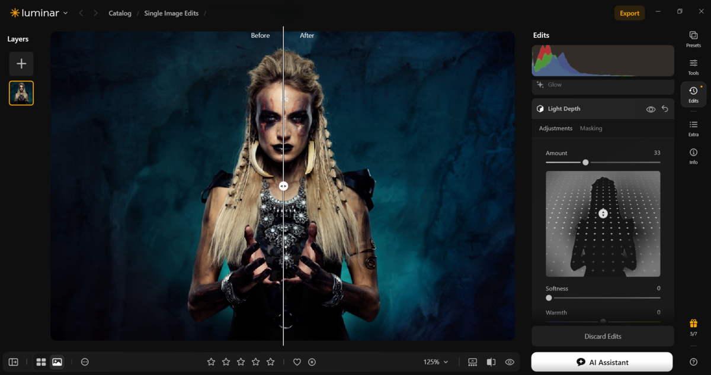Expand the Glow tool entry
Viewport: 711px width, 375px height.
(603, 85)
